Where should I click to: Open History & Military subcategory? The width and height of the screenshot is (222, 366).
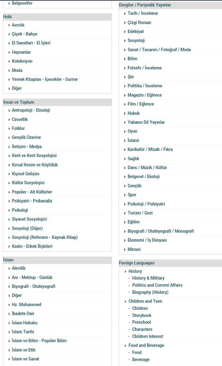pos(148,278)
